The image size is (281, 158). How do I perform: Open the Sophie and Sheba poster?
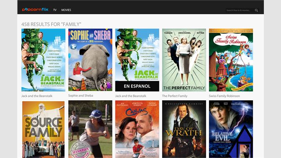[90, 60]
